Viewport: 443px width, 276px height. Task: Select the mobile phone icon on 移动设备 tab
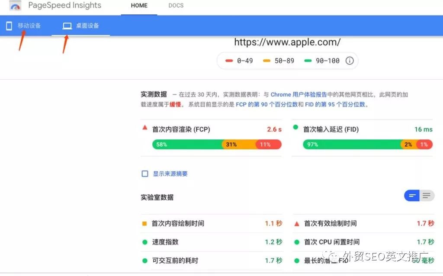(9, 26)
